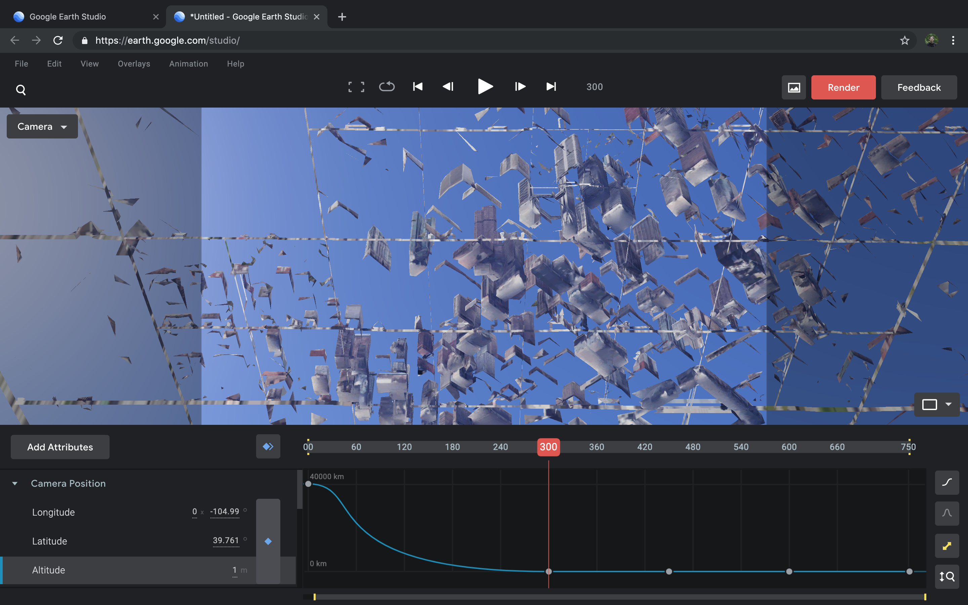Screen dimensions: 968x605
Task: Collapse the Camera Position attribute group
Action: 15,483
